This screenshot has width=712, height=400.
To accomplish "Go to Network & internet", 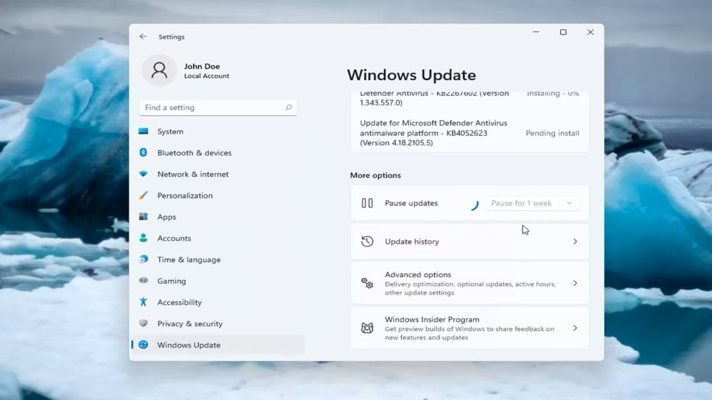I will 217,174.
